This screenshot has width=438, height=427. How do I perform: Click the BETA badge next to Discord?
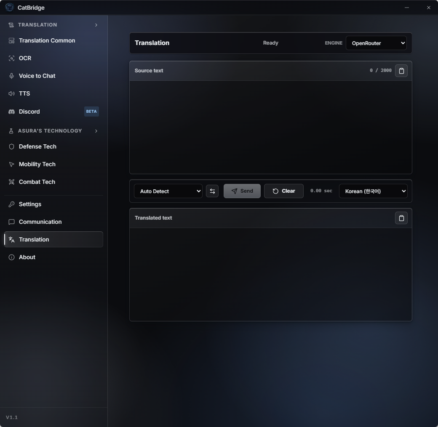pos(91,111)
